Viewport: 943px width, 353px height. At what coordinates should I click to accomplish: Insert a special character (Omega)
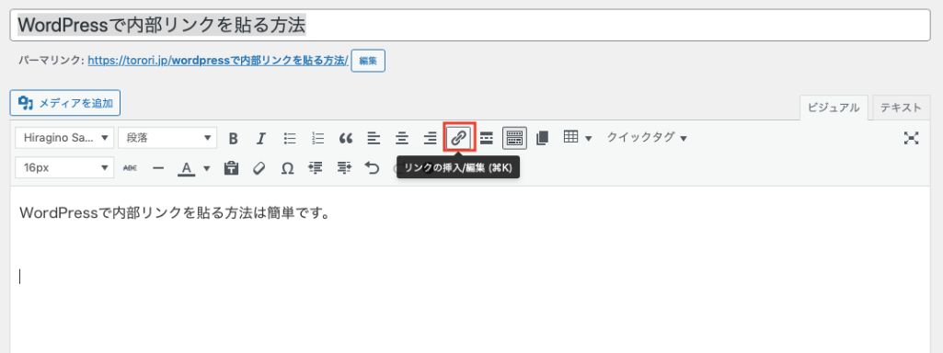287,168
